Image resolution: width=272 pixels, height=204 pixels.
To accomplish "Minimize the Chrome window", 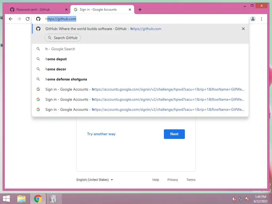I will (245, 6).
